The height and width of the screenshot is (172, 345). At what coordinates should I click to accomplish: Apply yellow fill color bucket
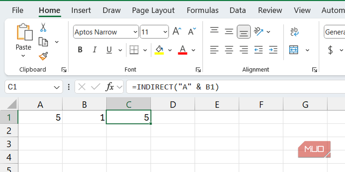[x=159, y=50]
